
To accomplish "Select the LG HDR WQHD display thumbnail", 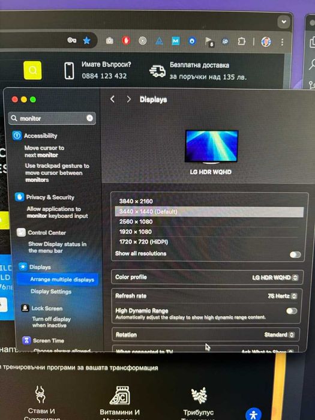I will [212, 147].
